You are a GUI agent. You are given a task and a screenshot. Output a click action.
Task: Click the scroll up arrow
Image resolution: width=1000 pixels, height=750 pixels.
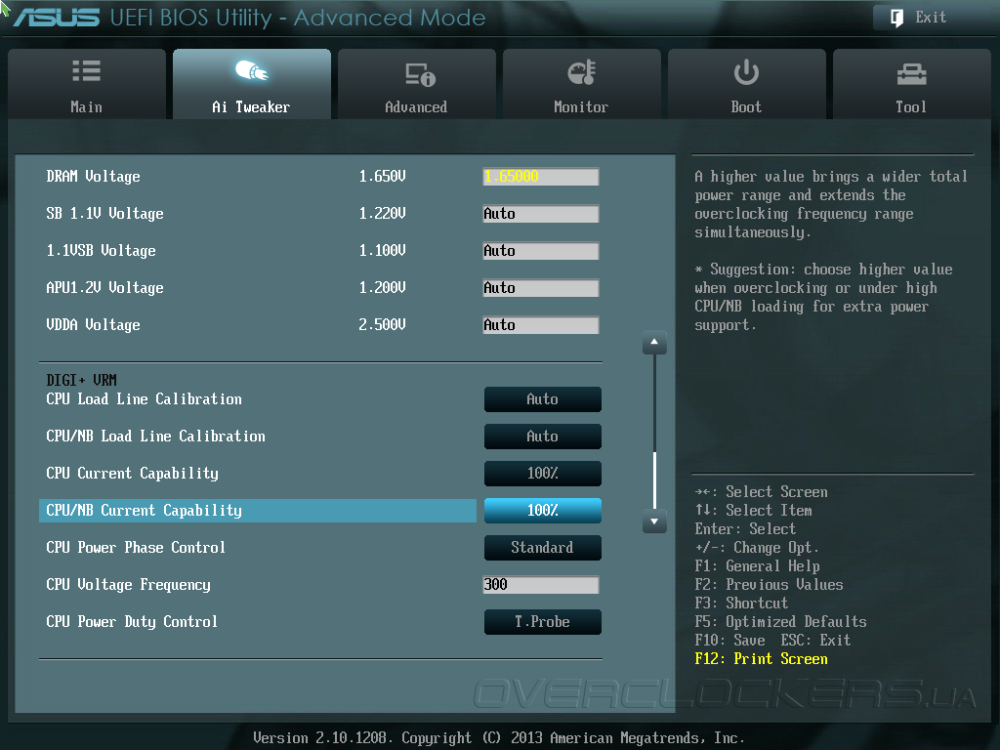coord(654,343)
